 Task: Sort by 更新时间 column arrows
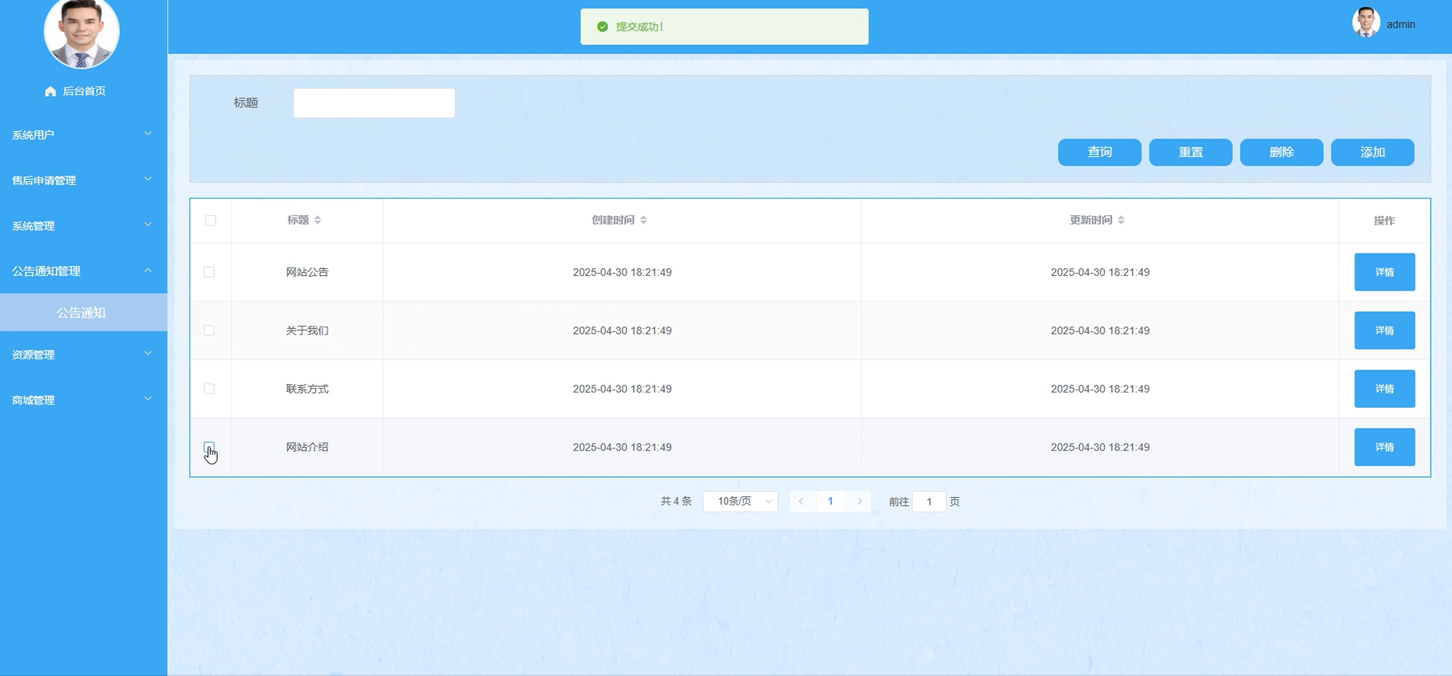click(x=1121, y=220)
